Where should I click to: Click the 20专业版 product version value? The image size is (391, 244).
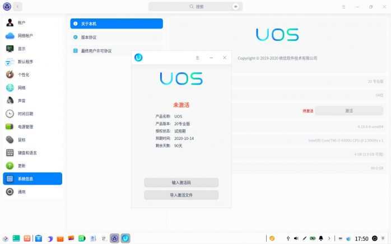pyautogui.click(x=182, y=124)
